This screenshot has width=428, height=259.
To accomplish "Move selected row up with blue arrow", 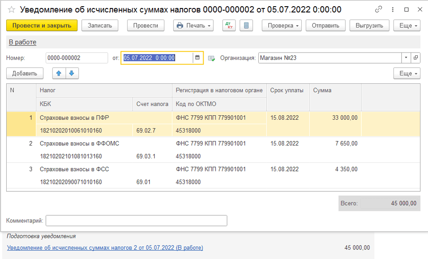I will pyautogui.click(x=59, y=73).
